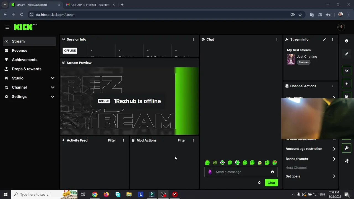
Task: Expand the Channel sidebar section
Action: 29,87
